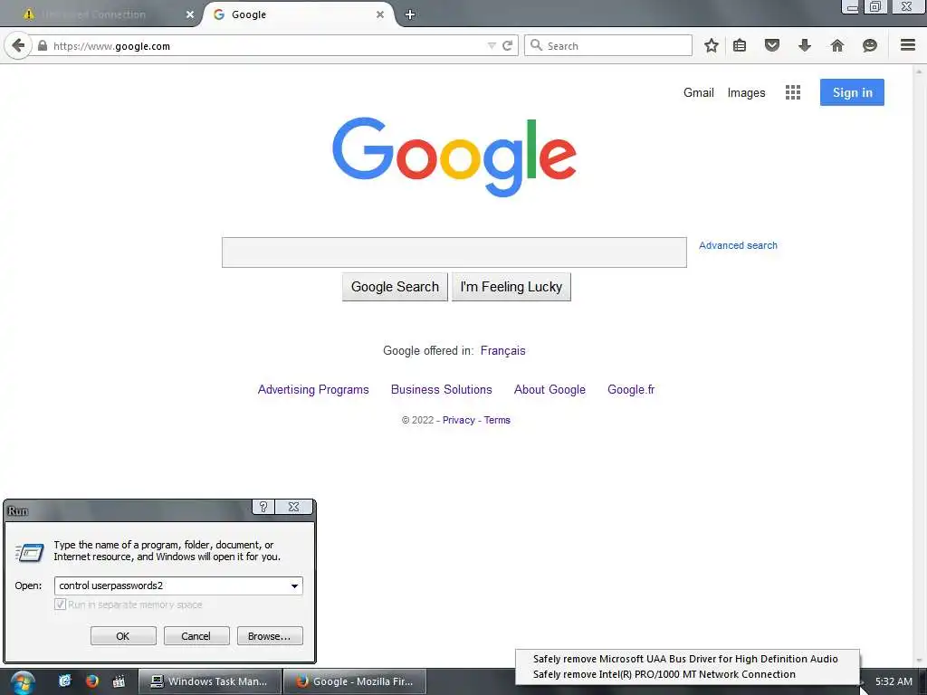Image resolution: width=927 pixels, height=695 pixels.
Task: Expand the Run dialog Open dropdown arrow
Action: coord(294,586)
